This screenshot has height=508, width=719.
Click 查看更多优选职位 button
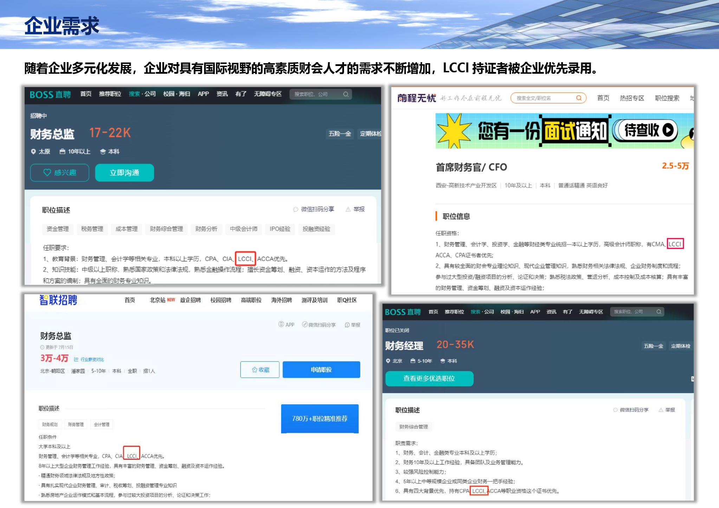coord(429,378)
